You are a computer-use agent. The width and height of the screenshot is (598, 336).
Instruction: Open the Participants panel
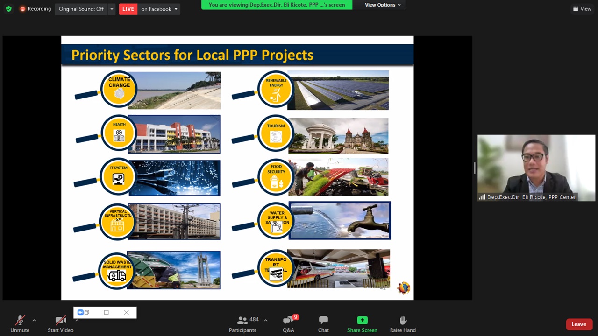tap(242, 324)
